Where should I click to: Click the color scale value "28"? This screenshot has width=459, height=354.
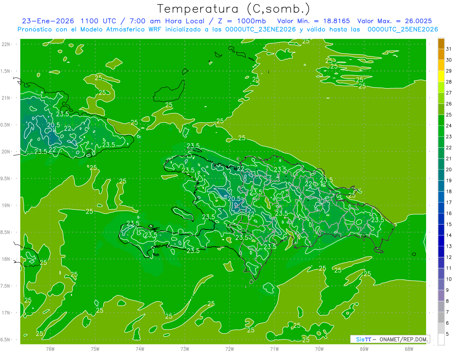(449, 82)
